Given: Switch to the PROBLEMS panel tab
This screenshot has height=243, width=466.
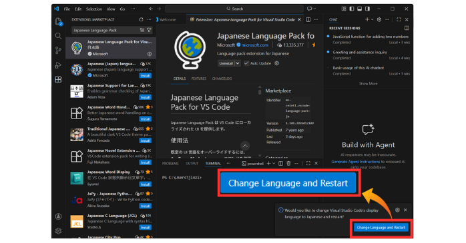Looking at the screenshot, I should pos(170,163).
